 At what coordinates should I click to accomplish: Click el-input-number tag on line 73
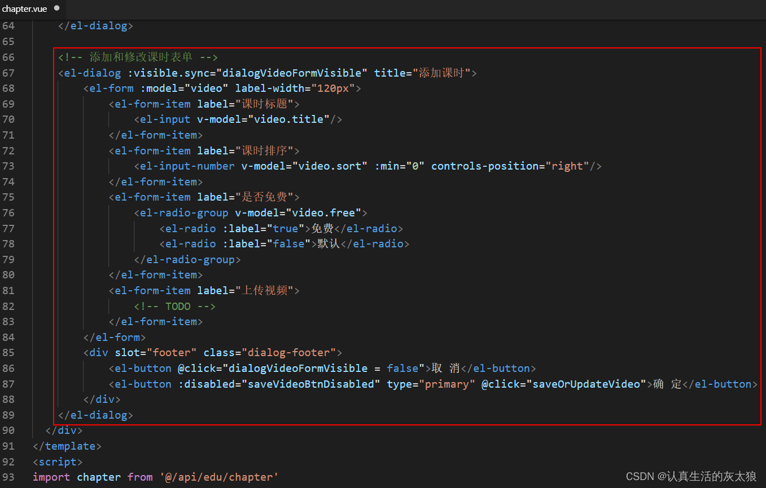pos(187,166)
